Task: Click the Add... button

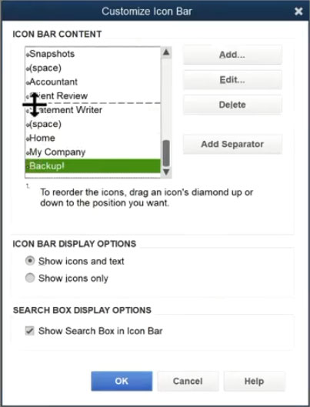Action: pos(232,55)
